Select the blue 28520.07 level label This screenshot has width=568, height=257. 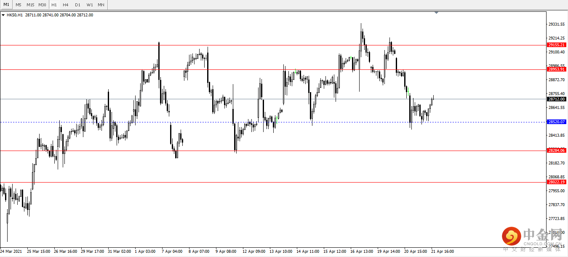click(557, 122)
